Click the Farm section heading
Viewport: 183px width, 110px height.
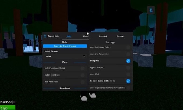click(65, 62)
